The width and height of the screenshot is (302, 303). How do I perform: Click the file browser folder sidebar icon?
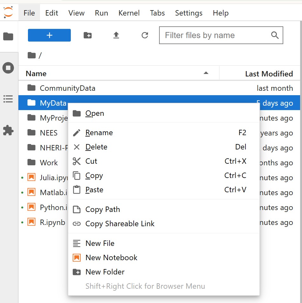click(x=8, y=36)
